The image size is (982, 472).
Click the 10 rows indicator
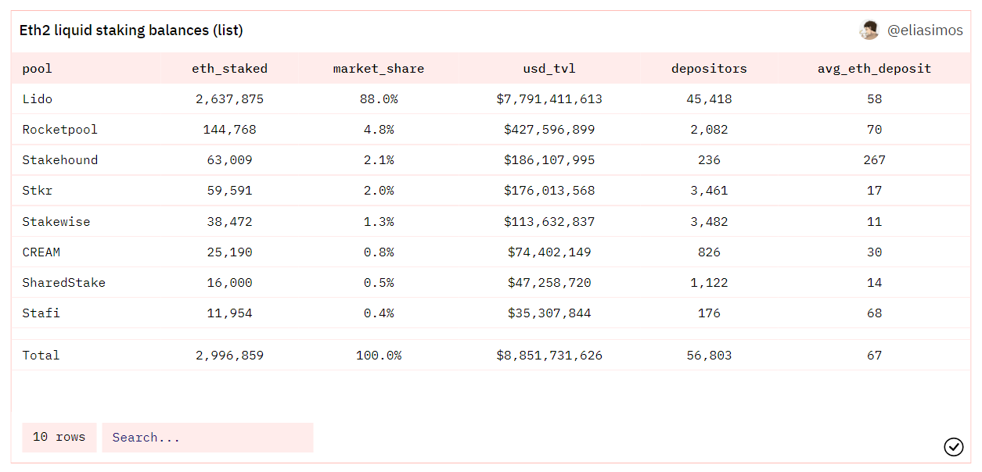click(x=59, y=438)
